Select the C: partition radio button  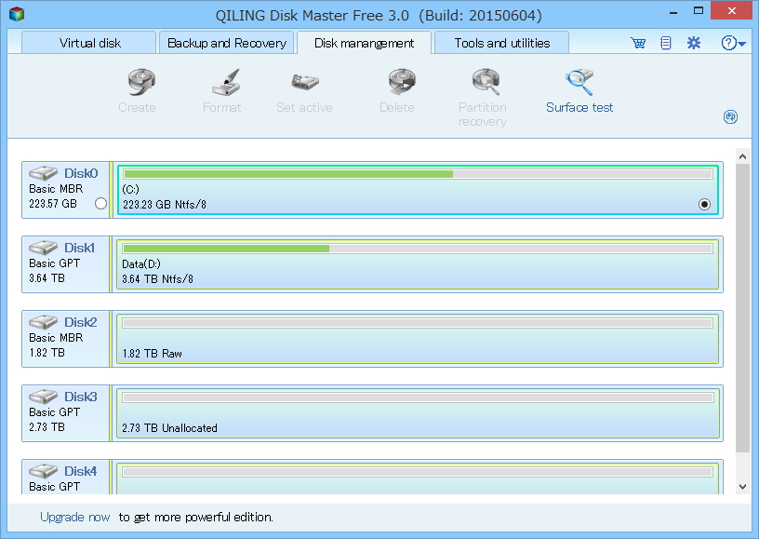[704, 202]
